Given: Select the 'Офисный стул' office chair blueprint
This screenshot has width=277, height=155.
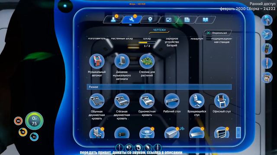Looking at the screenshot, I should point(222,101).
